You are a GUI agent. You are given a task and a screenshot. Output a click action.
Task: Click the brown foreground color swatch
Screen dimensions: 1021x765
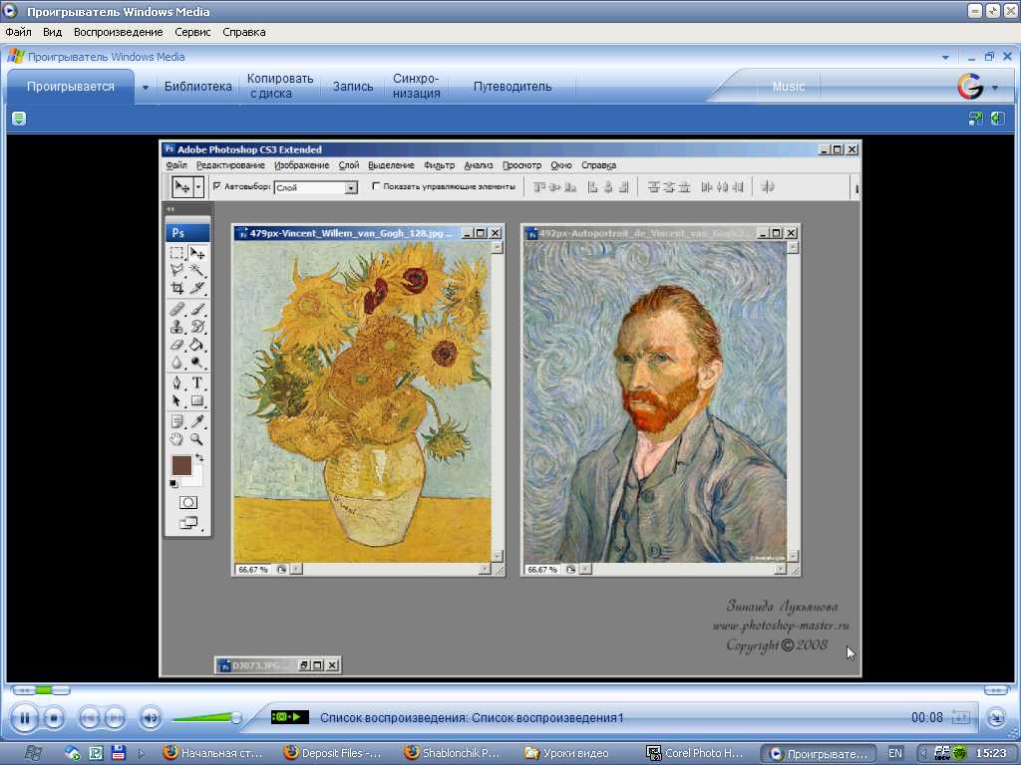point(181,465)
